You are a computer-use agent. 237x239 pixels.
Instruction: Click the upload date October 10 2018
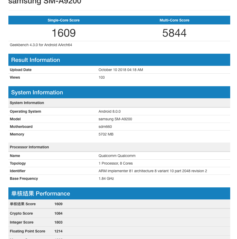121,70
